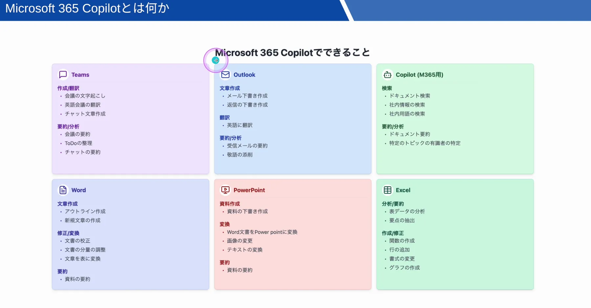591x308 pixels.
Task: Click the '返信の下書き作成' bullet
Action: tap(248, 105)
